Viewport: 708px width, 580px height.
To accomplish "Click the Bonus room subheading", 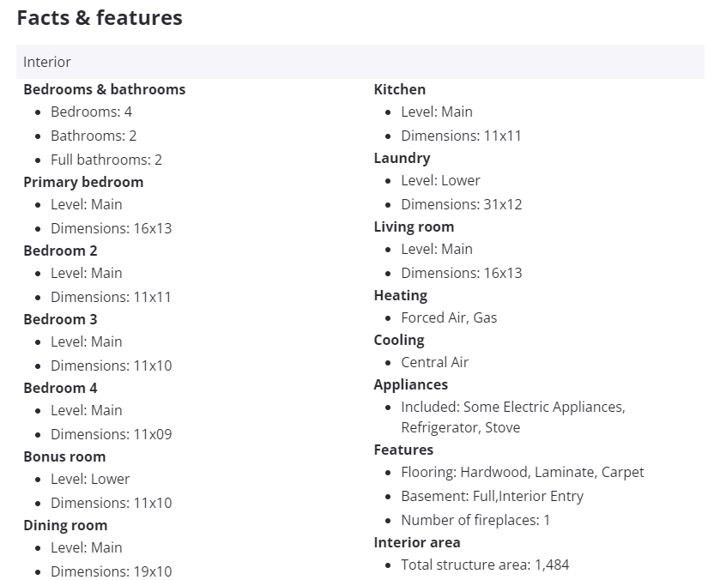I will pyautogui.click(x=64, y=456).
